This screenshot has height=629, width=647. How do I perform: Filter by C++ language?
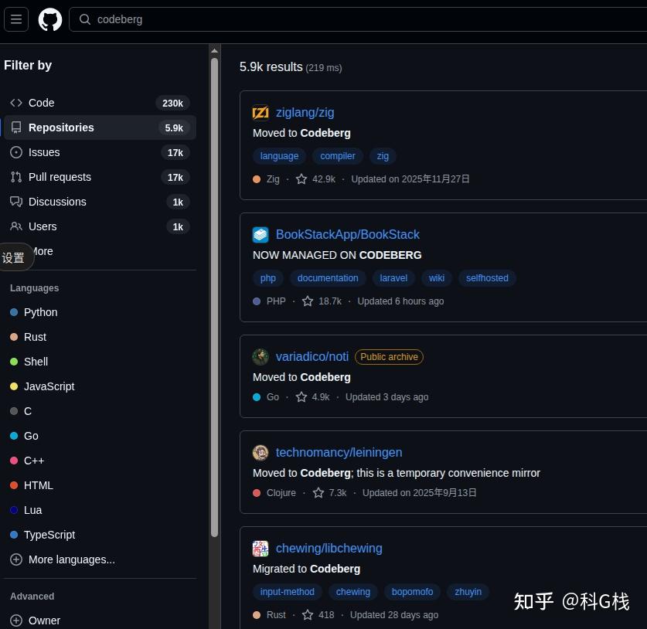[27, 461]
